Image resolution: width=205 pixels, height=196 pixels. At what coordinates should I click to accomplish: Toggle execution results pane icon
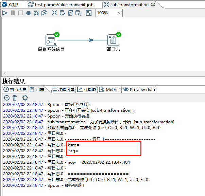tap(89, 13)
